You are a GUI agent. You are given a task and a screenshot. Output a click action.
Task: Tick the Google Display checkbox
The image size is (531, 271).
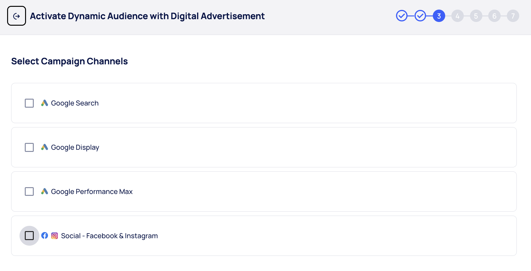click(x=29, y=147)
